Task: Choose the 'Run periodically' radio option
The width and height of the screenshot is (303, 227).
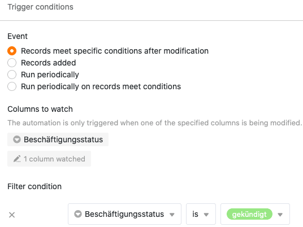Action: point(12,75)
